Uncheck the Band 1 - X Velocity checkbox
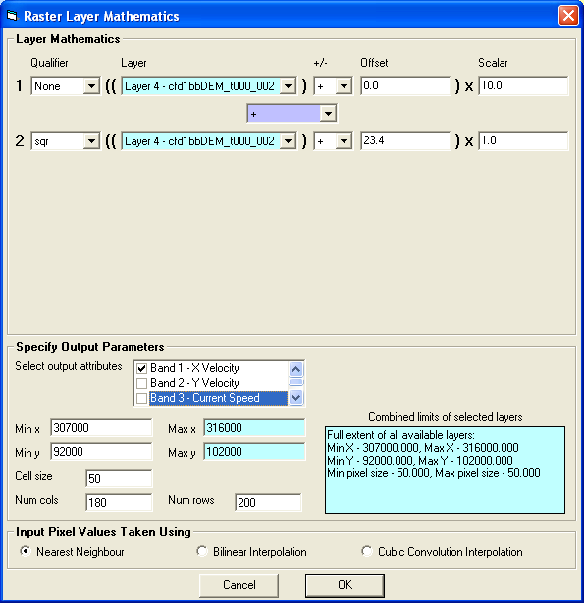Viewport: 584px width, 603px height. (x=142, y=368)
